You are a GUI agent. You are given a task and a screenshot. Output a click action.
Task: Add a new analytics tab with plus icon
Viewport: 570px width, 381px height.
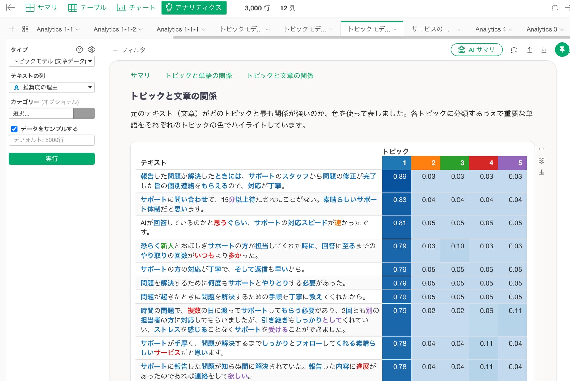(x=12, y=29)
